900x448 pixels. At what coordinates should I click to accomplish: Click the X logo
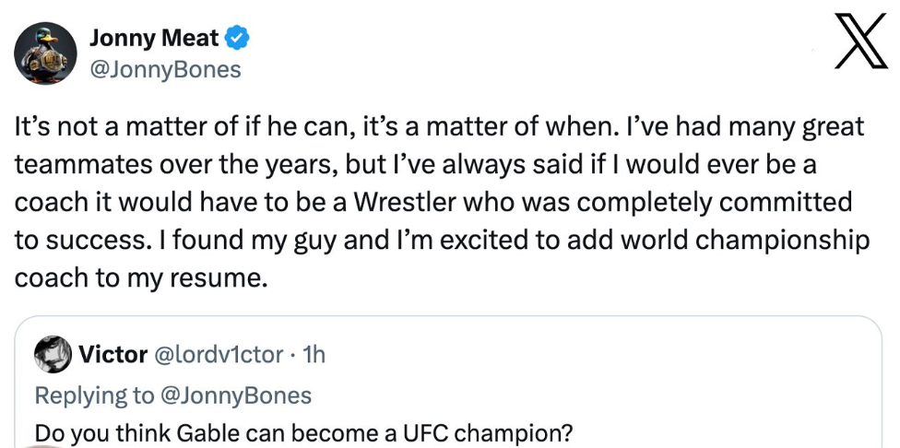click(859, 43)
